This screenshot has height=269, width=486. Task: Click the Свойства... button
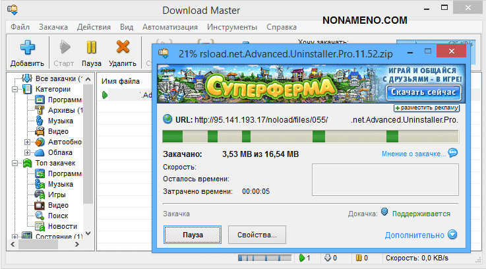(x=257, y=234)
